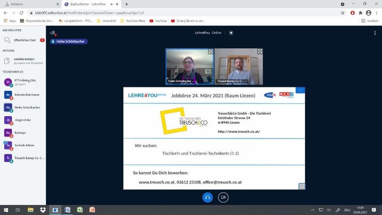Minimize the presentation with the blue button
The image size is (382, 215).
[x=300, y=90]
